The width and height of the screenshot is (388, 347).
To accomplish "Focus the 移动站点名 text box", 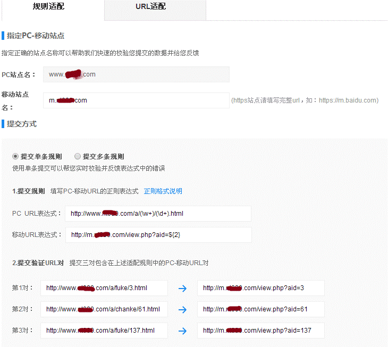I will tap(136, 100).
